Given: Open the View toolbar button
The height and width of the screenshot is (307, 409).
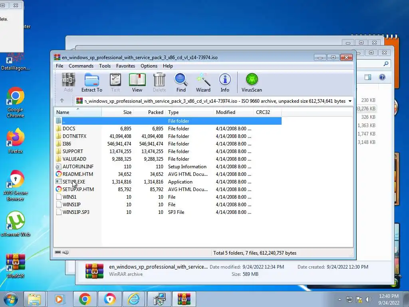Looking at the screenshot, I should point(137,82).
